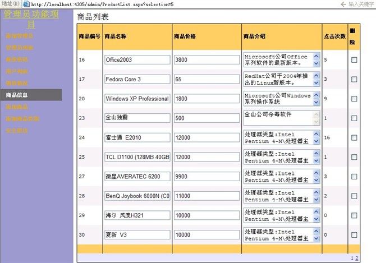Click scroll-down arrow in 富士通 E2010 description

click(x=317, y=141)
